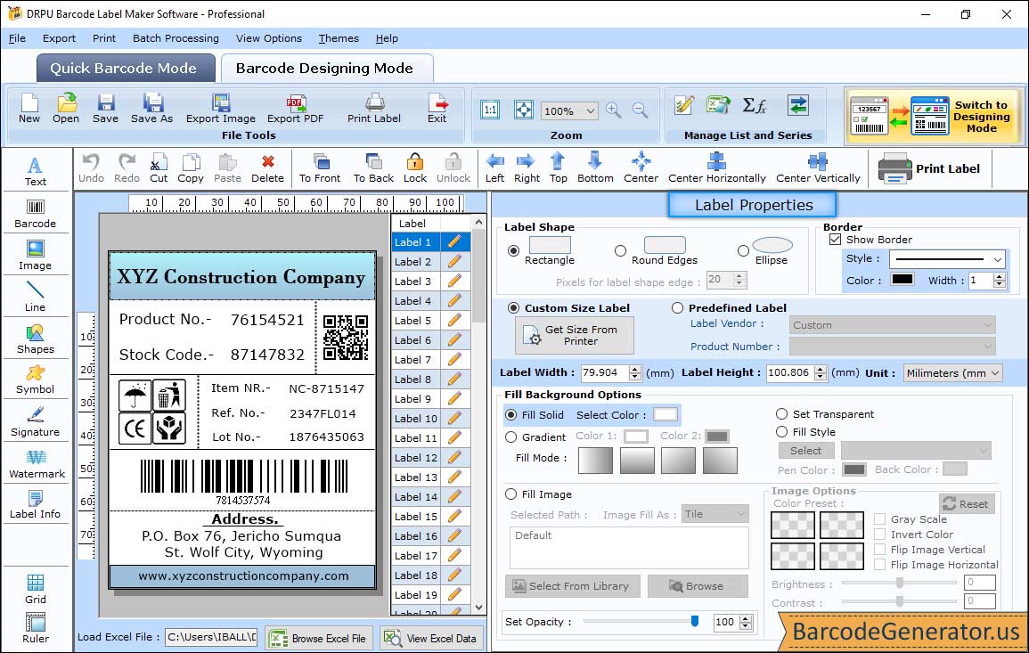This screenshot has width=1029, height=653.
Task: Open the File menu
Action: click(17, 38)
